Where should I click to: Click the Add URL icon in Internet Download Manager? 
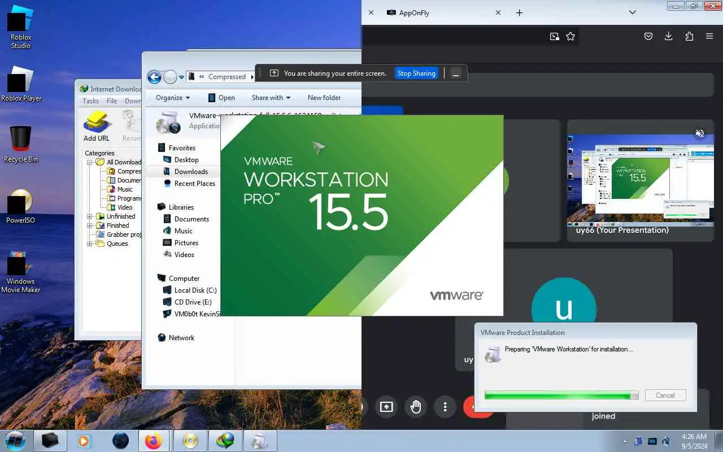coord(97,127)
